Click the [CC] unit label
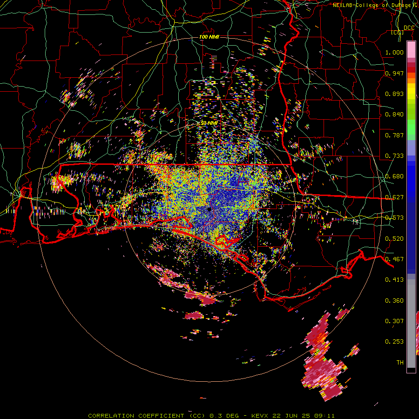 pos(397,32)
